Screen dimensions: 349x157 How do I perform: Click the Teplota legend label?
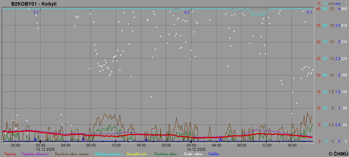[10, 154]
